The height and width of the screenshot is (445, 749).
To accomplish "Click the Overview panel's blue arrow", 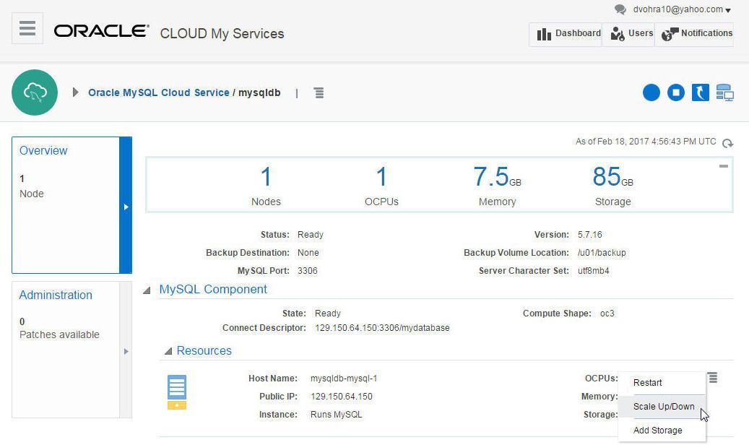I will pos(126,206).
